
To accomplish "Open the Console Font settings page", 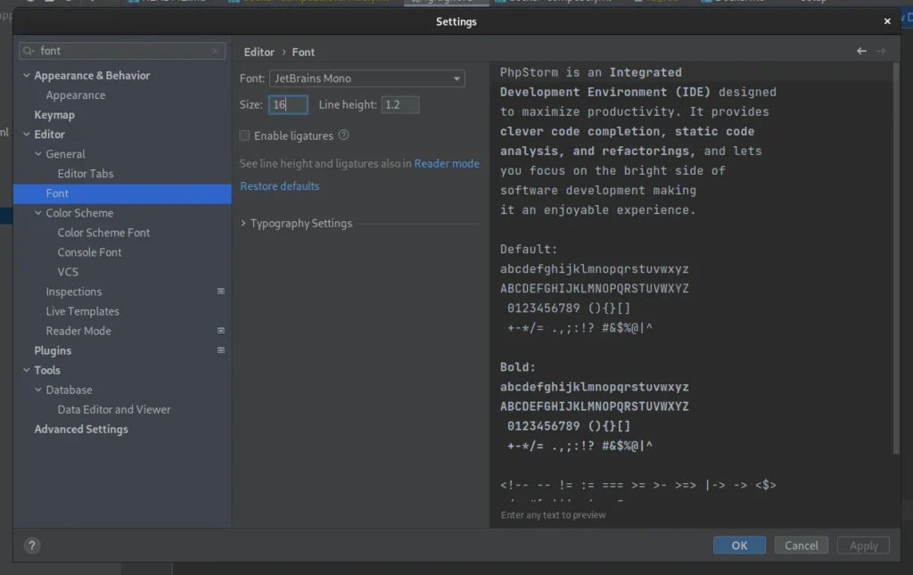I will [x=92, y=252].
